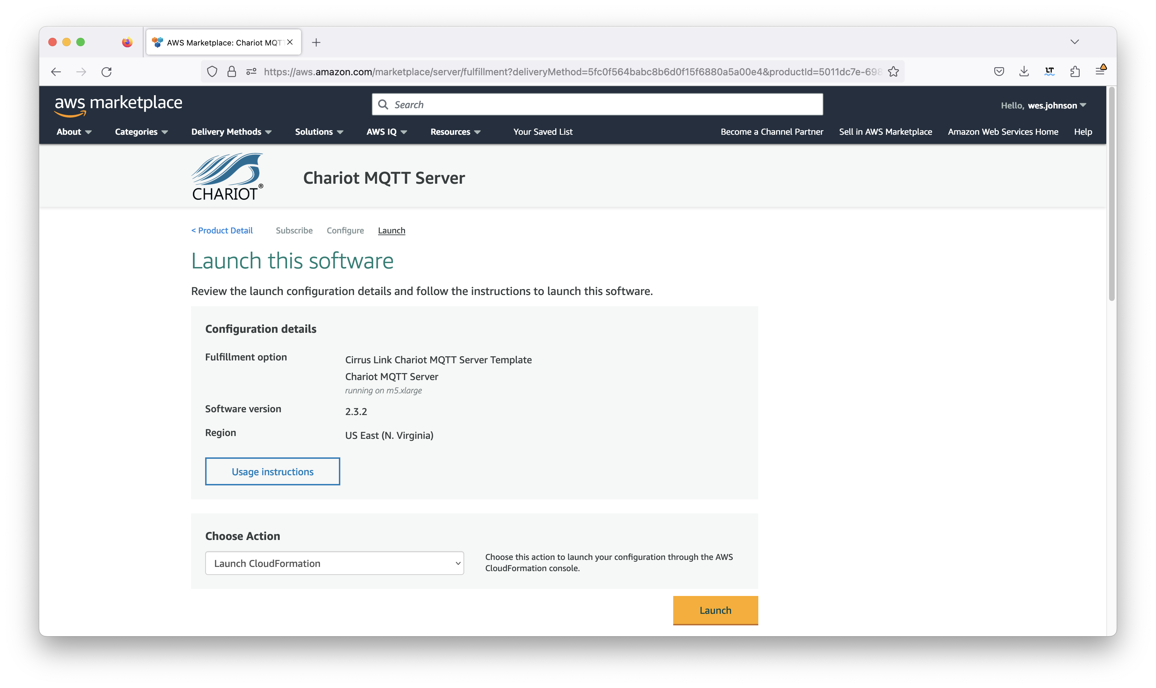Open the Hello, wes.johnson account menu
This screenshot has width=1156, height=688.
(x=1043, y=106)
